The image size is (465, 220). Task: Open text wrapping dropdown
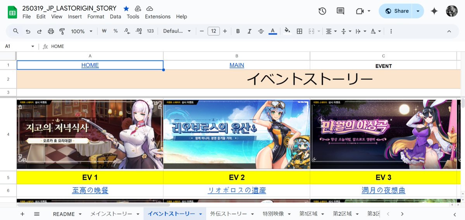(x=360, y=31)
